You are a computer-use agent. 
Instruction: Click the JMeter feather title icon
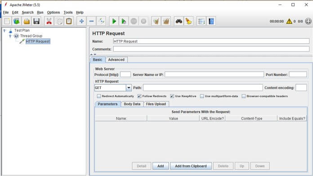coord(6,5)
